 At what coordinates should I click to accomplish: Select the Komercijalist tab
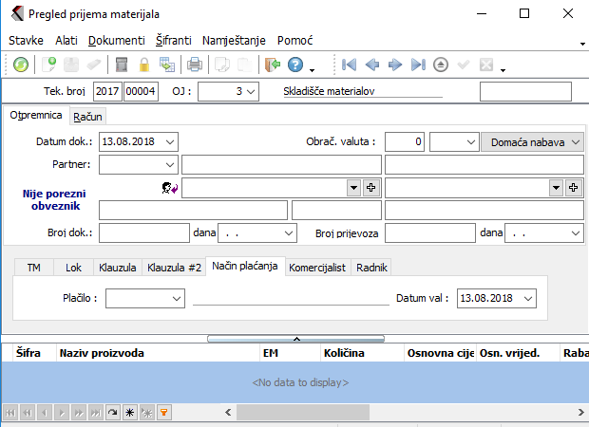click(x=318, y=268)
